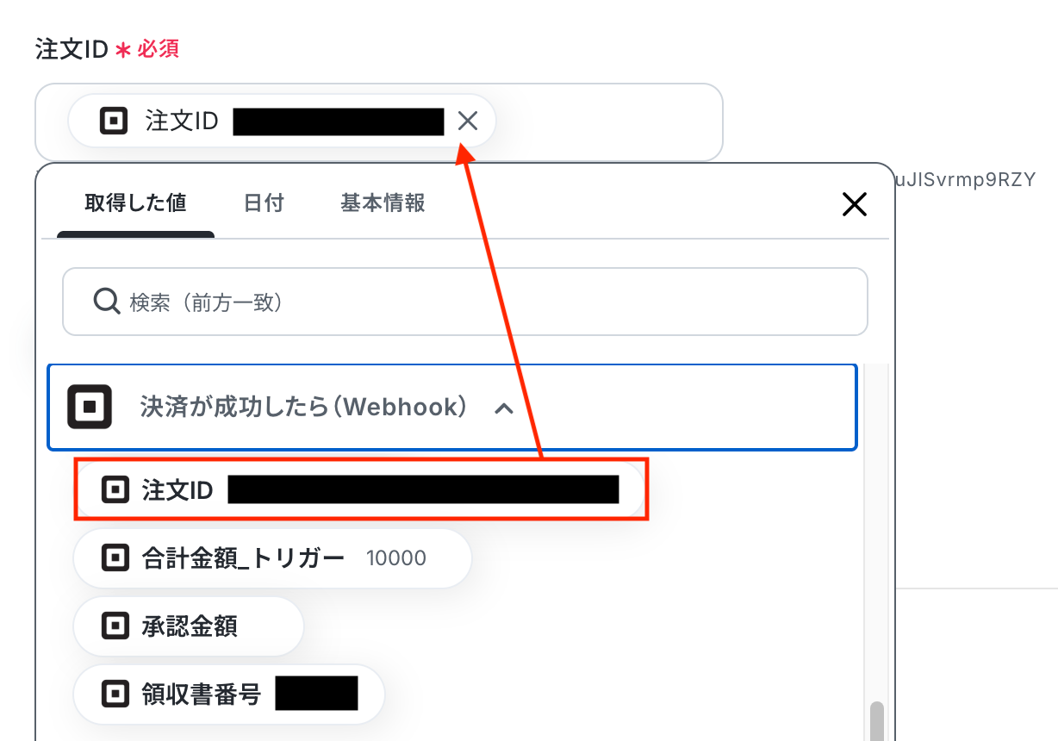Viewport: 1058px width, 741px height.
Task: Click Square icon on highlighted 注文ID item
Action: pos(115,490)
